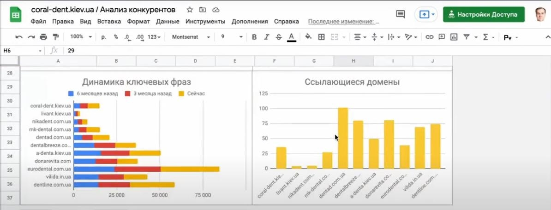Click the 3 месяца назад legend entry
Image resolution: width=551 pixels, height=210 pixels.
coord(148,93)
